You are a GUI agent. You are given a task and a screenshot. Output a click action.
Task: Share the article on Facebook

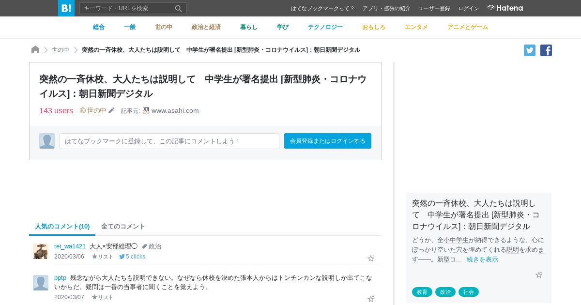(x=546, y=50)
